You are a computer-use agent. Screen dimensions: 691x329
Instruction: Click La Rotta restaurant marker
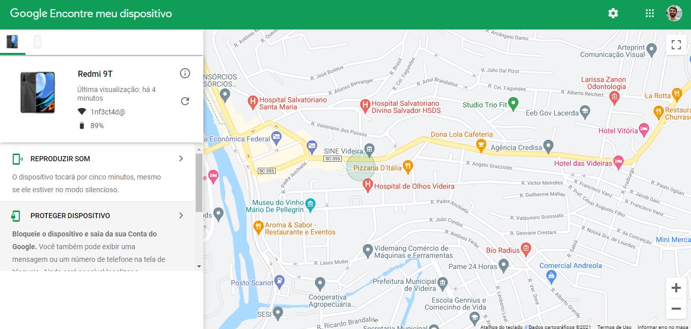pyautogui.click(x=677, y=94)
